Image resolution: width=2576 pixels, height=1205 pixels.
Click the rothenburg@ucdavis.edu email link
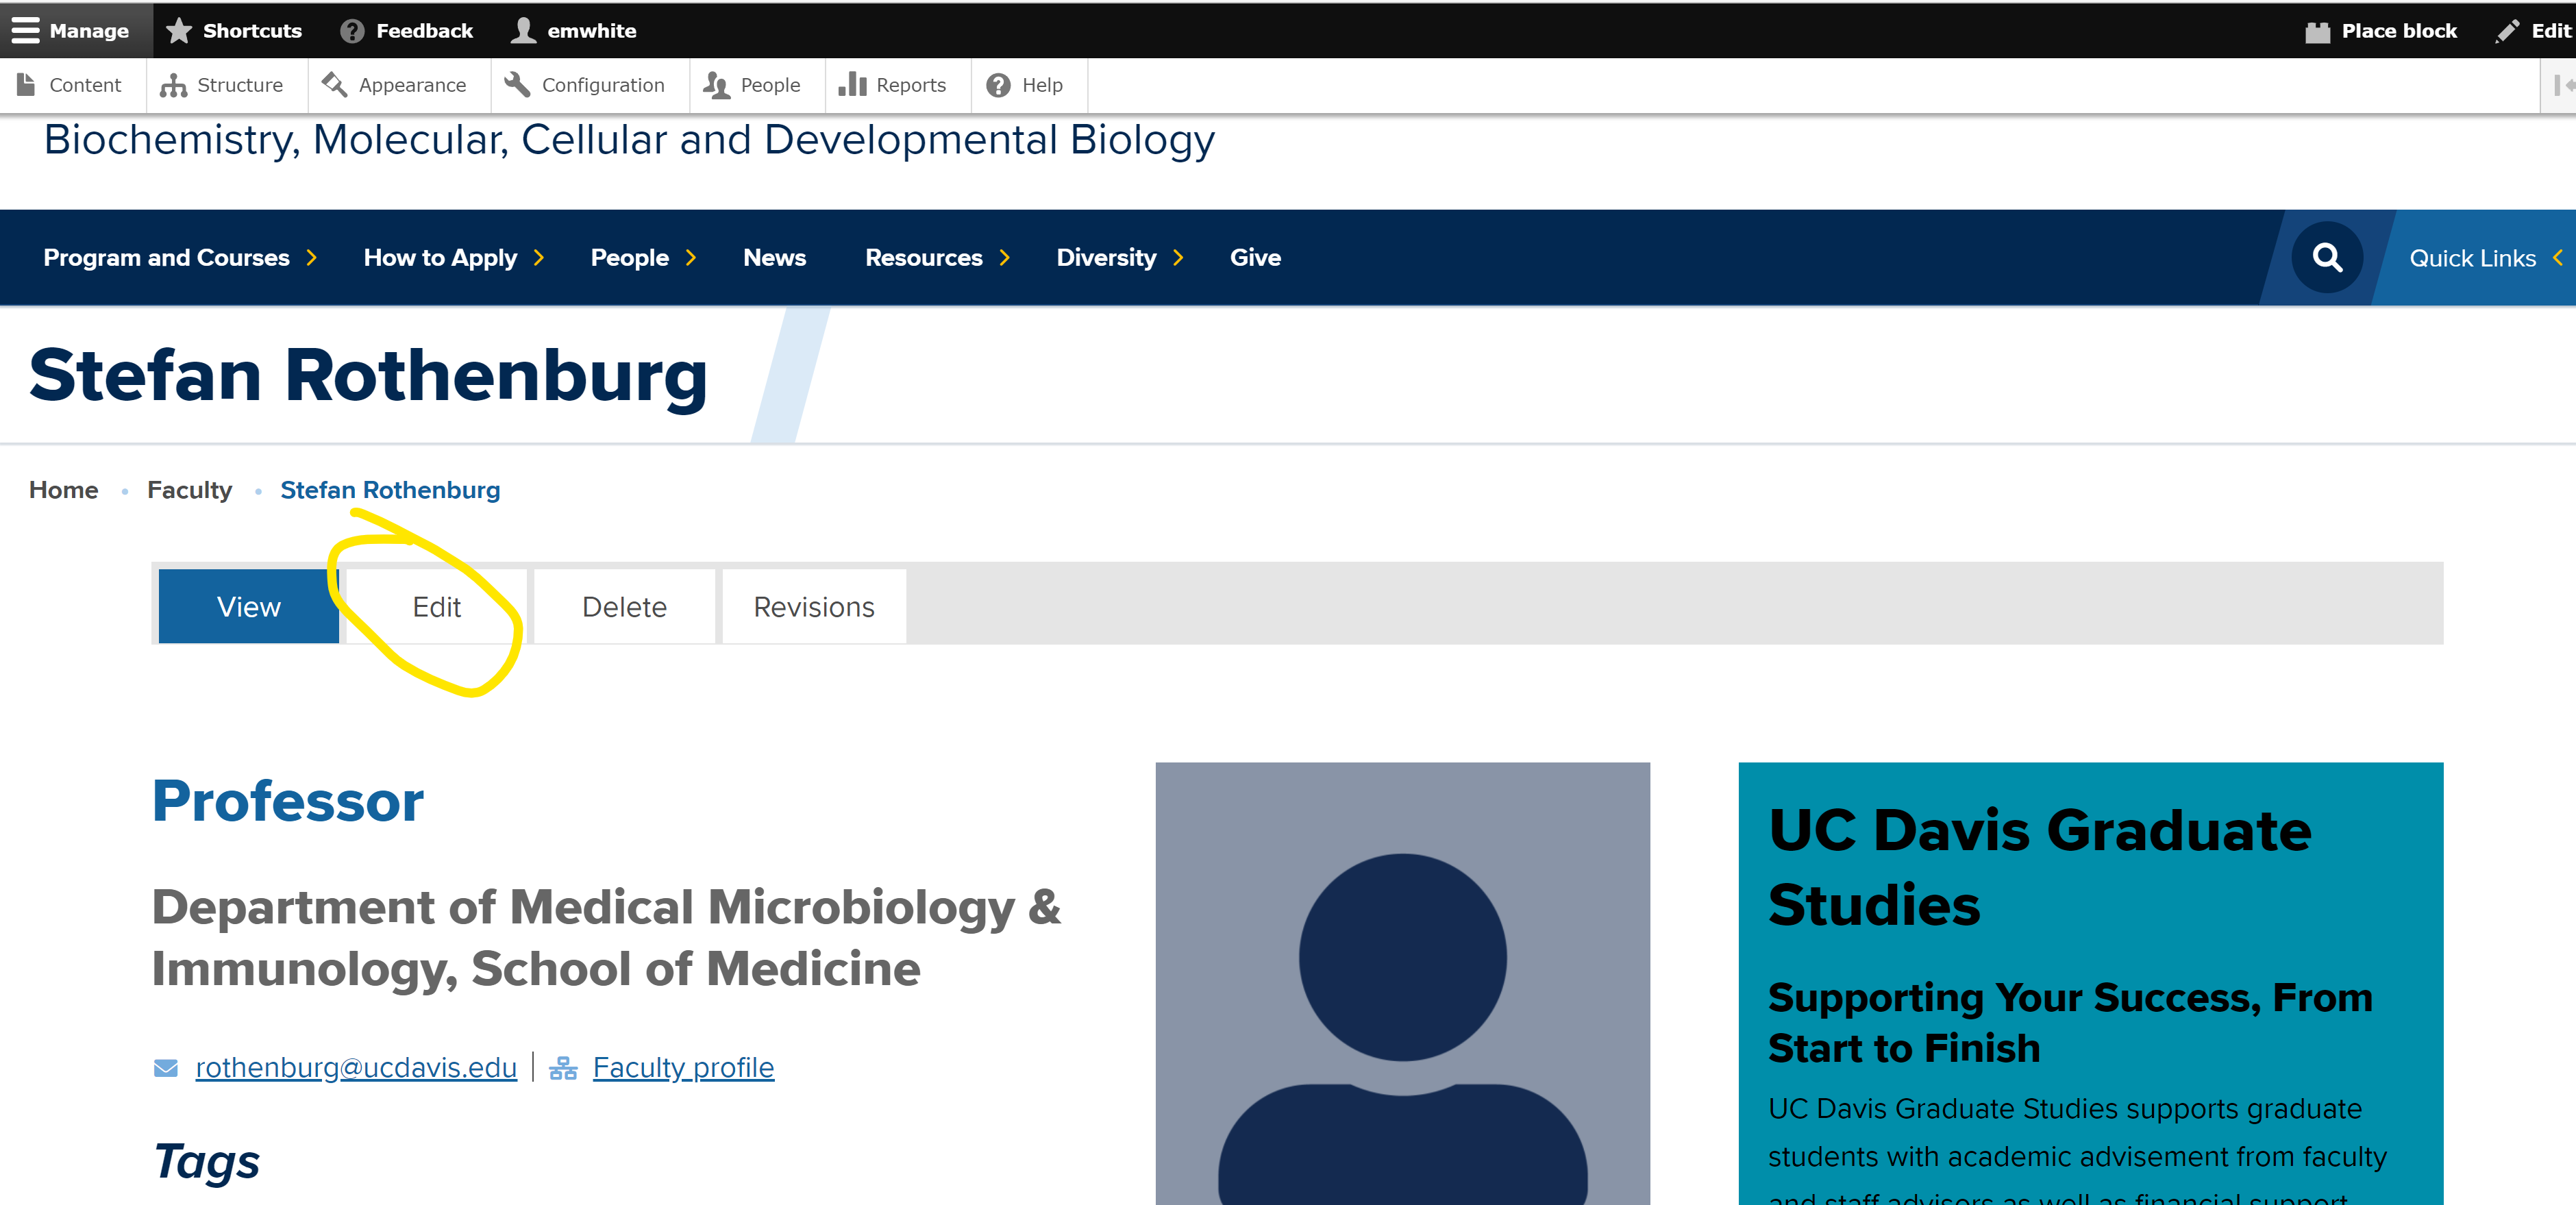[x=356, y=1067]
